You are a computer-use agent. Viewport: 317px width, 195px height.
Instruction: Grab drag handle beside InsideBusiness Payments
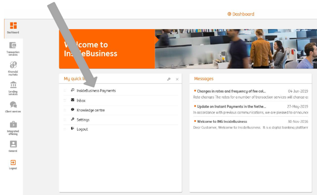pyautogui.click(x=65, y=91)
